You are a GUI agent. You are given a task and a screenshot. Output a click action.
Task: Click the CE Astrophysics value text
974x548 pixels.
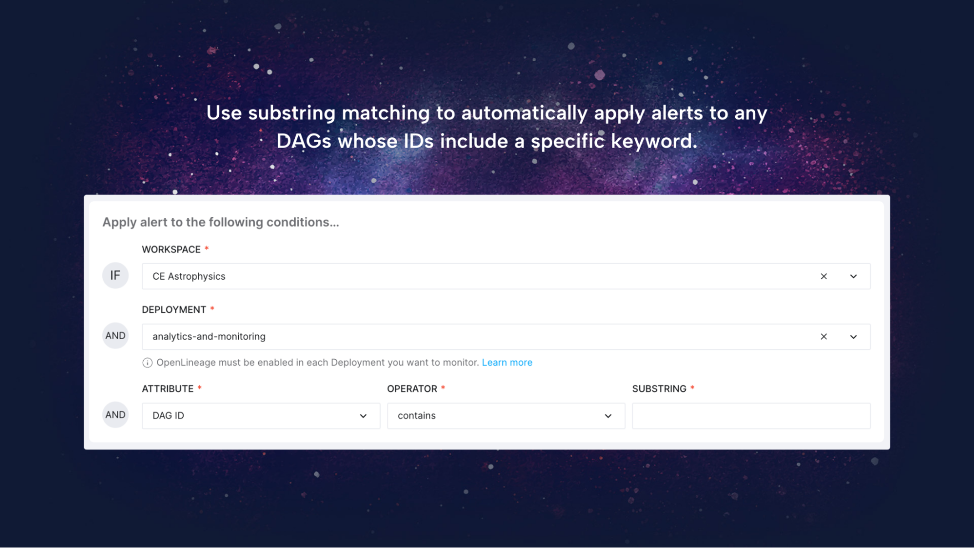pos(189,276)
